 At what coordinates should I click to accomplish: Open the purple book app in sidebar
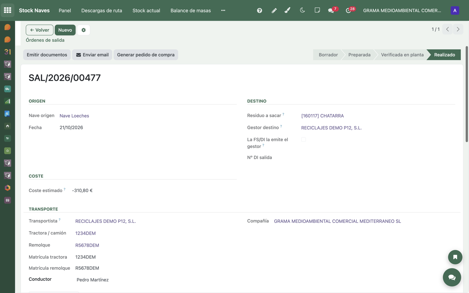tap(8, 200)
